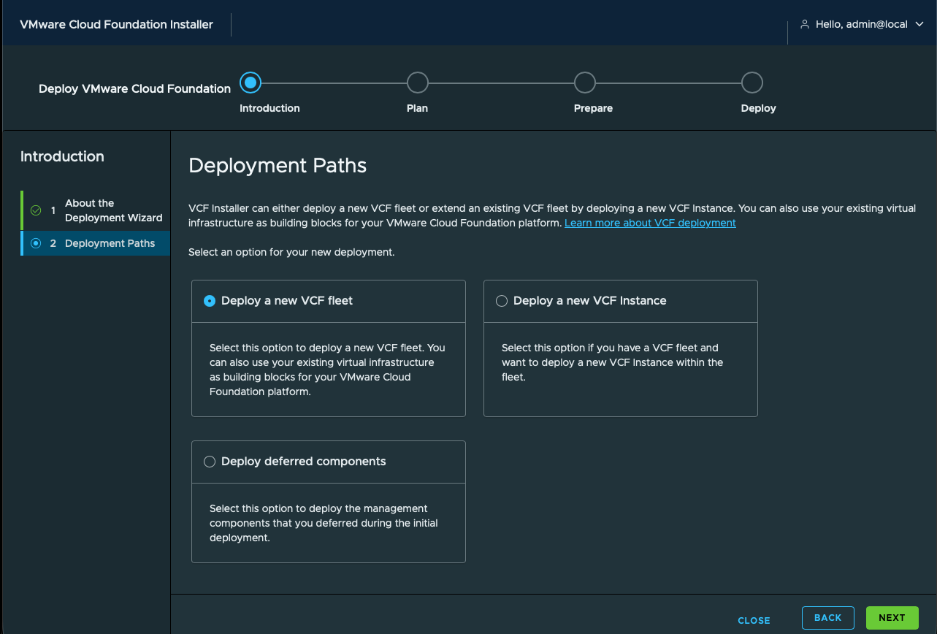Viewport: 937px width, 634px height.
Task: Click the Deploy wizard step circle
Action: click(752, 83)
